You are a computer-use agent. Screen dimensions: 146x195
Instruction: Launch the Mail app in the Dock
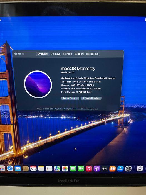18,169
